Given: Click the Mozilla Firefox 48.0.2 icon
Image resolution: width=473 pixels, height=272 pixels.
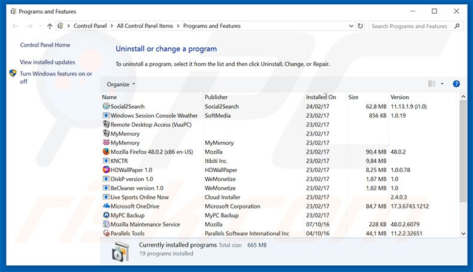Looking at the screenshot, I should pos(106,151).
